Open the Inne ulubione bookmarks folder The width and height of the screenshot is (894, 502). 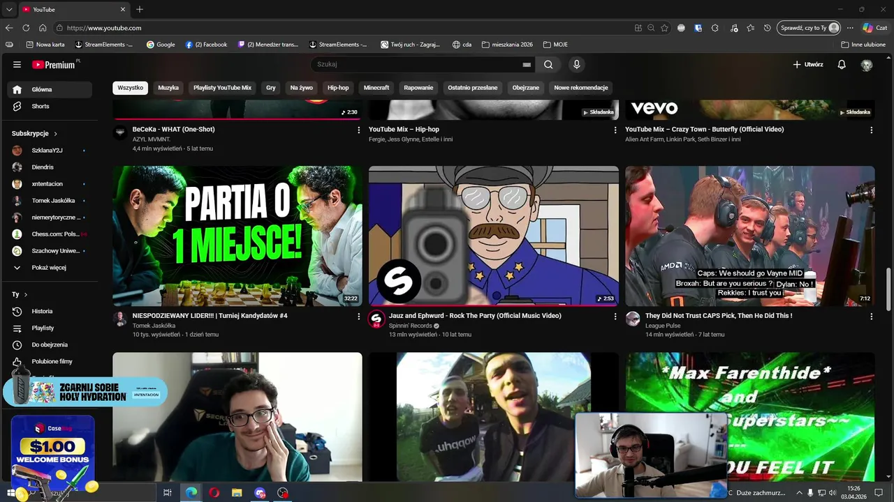click(x=863, y=44)
